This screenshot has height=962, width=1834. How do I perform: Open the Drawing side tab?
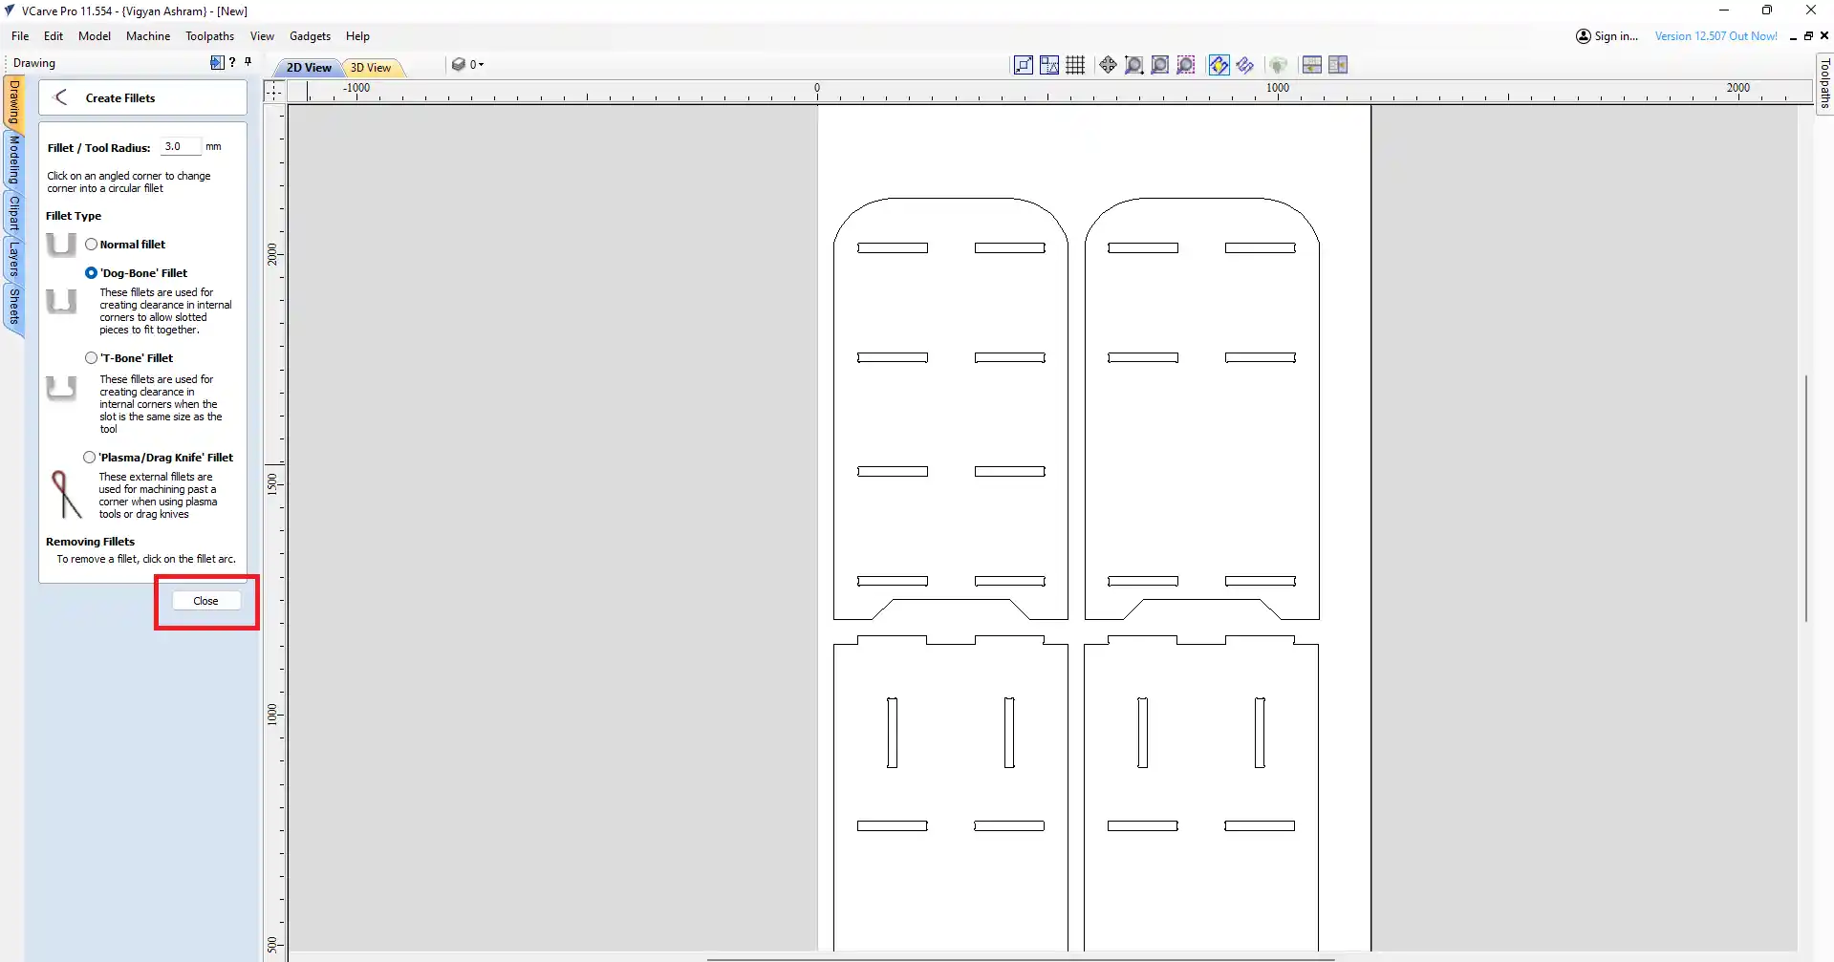click(x=14, y=103)
